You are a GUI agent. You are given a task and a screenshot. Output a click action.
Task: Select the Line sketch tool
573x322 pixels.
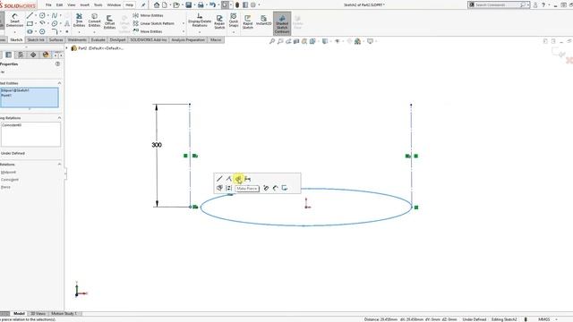click(30, 16)
